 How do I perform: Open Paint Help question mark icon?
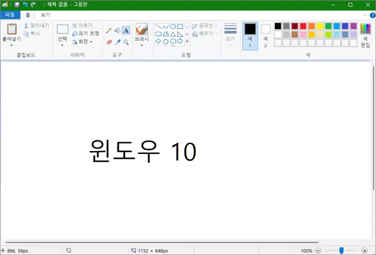(372, 15)
